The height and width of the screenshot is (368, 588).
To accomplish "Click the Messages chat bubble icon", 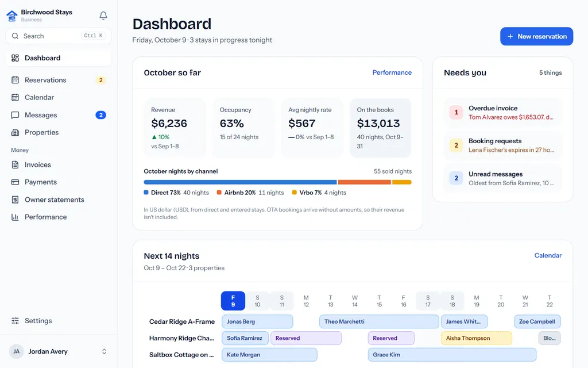I will (x=15, y=115).
